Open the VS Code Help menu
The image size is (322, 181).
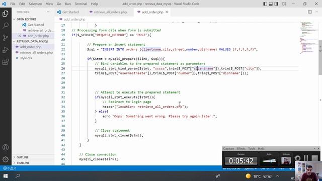(94, 4)
